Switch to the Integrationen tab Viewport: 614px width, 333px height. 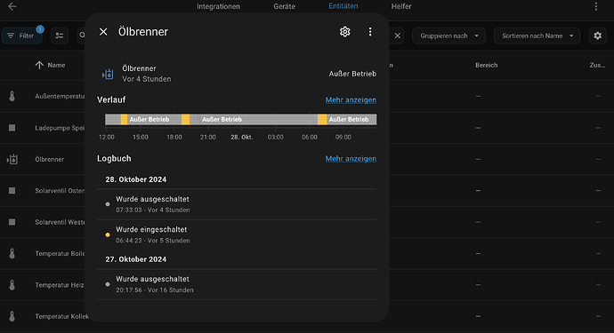218,6
